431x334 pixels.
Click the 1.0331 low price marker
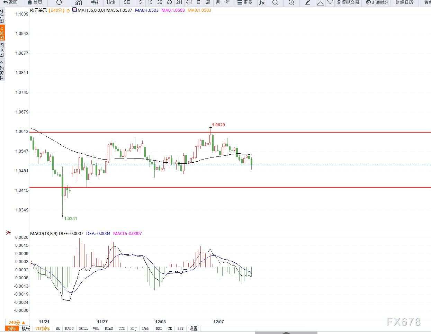pos(71,219)
